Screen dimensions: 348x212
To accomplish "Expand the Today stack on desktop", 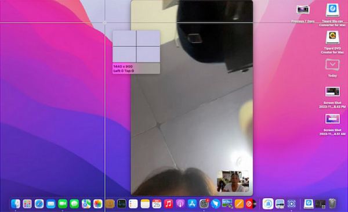I will 332,68.
